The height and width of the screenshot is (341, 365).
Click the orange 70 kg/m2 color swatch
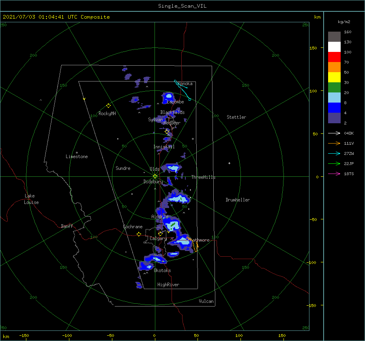click(x=334, y=67)
